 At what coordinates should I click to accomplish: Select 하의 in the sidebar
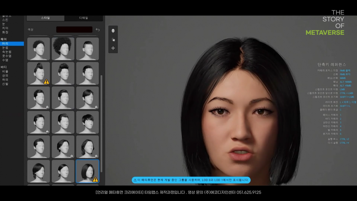point(5,80)
